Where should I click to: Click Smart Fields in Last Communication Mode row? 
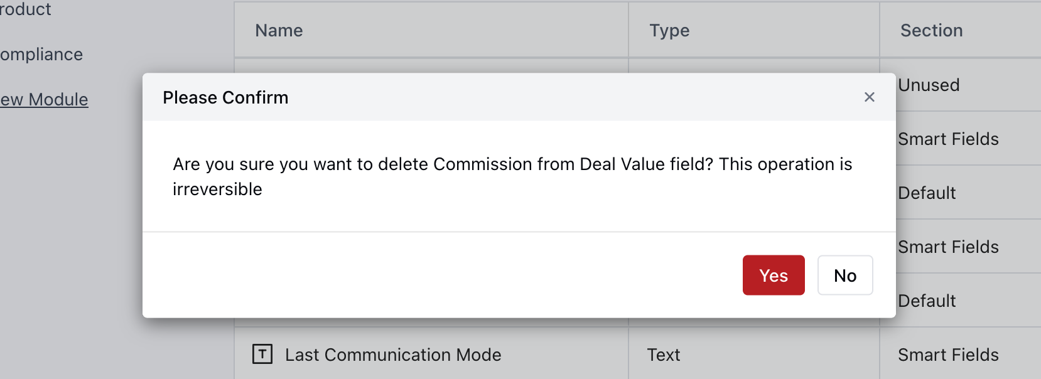pyautogui.click(x=948, y=355)
